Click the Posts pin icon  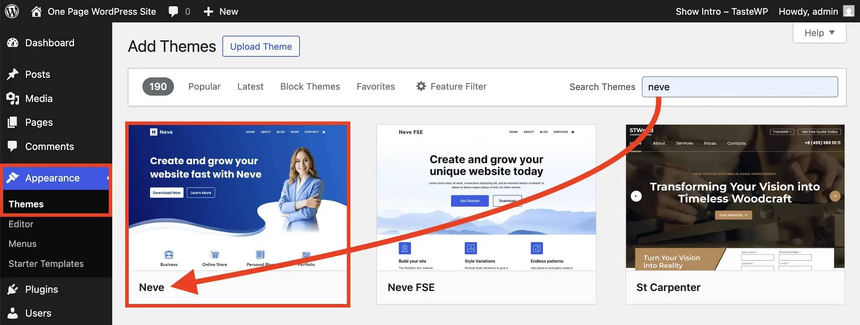(13, 74)
